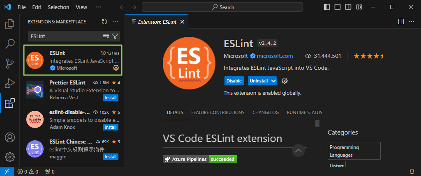Select the Extensions view icon

click(10, 103)
